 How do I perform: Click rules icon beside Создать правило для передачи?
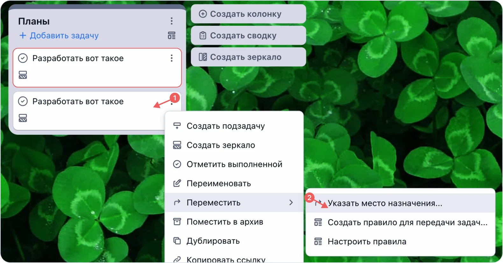(x=318, y=222)
